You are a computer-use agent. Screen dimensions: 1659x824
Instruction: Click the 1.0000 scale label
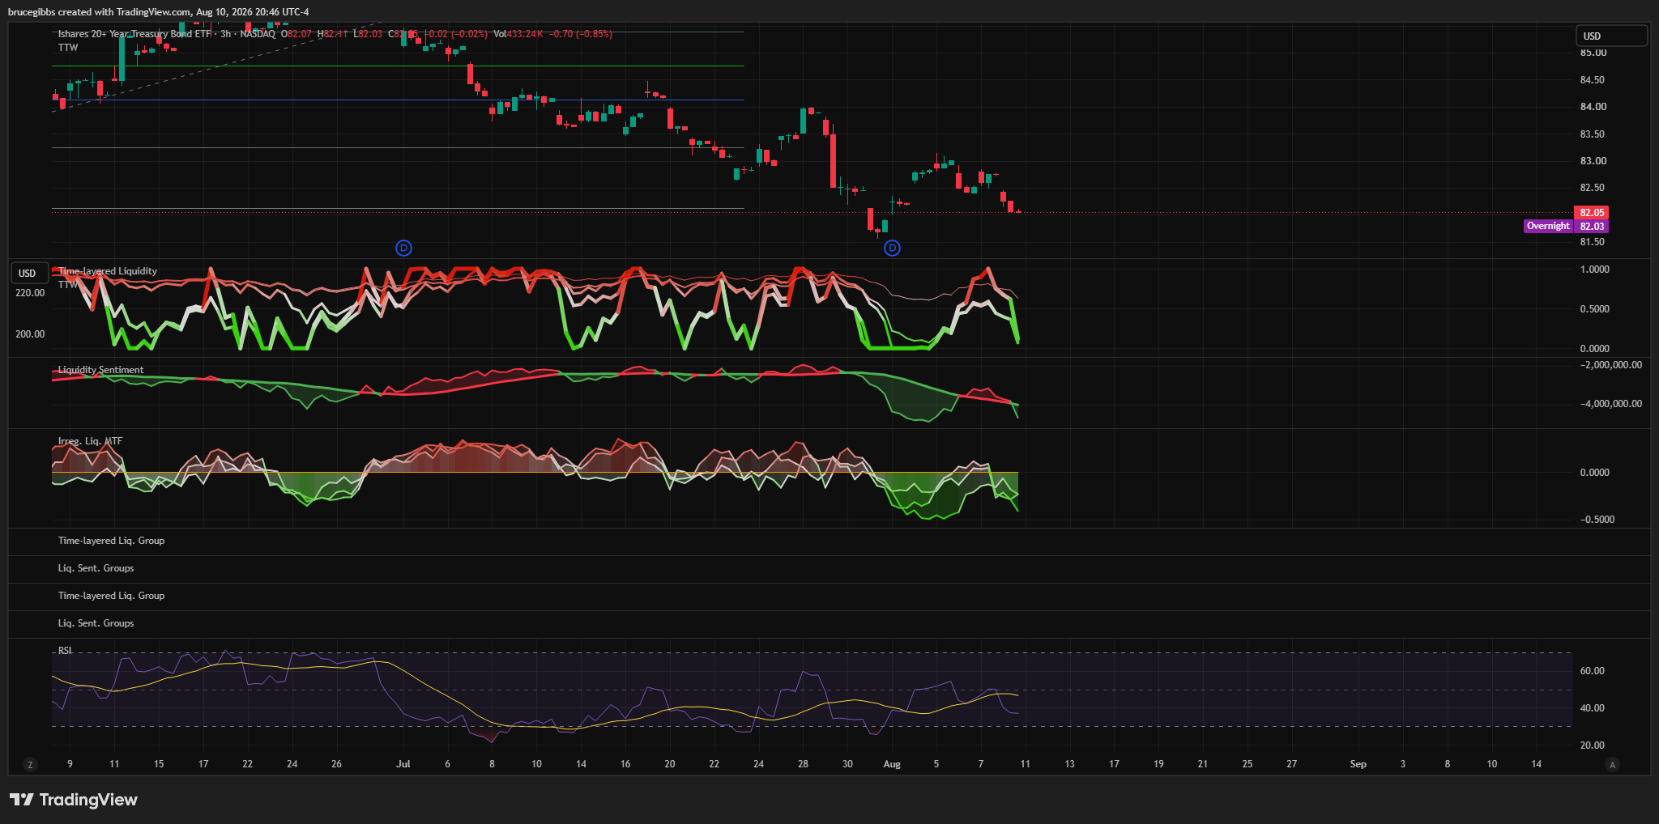1595,270
